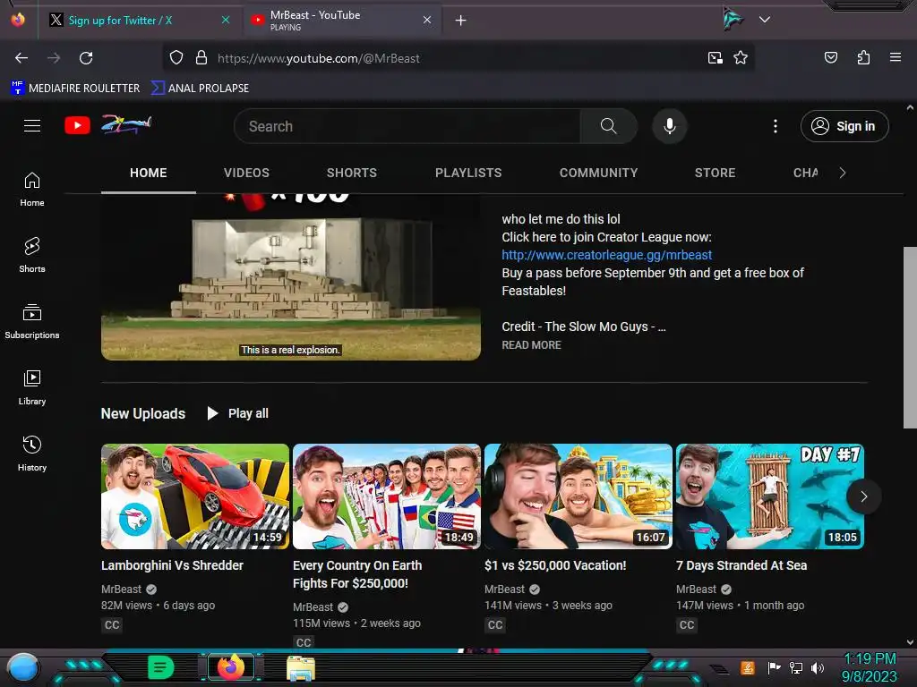This screenshot has height=687, width=917.
Task: Show site security lock information
Action: point(201,58)
